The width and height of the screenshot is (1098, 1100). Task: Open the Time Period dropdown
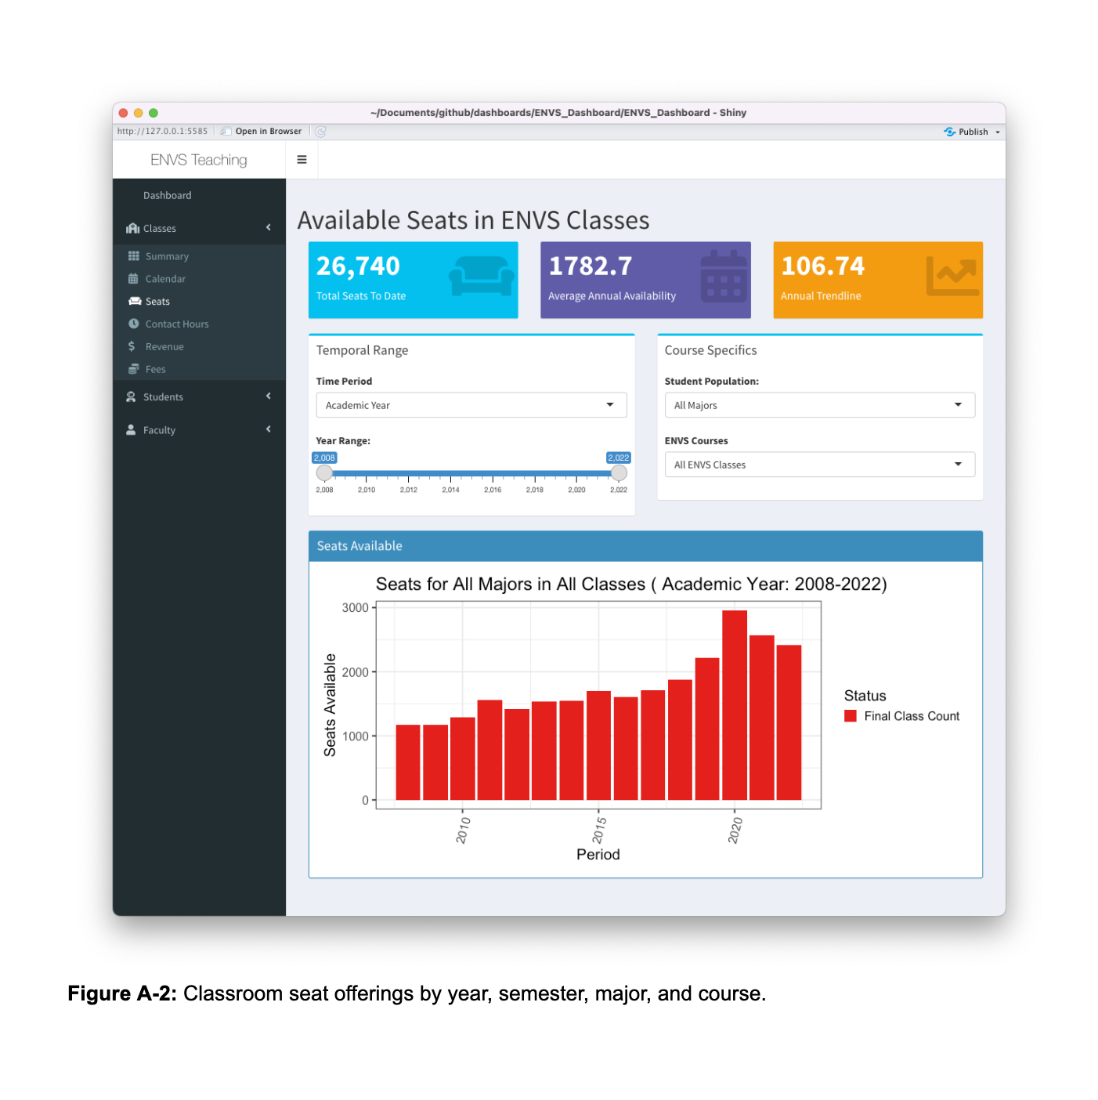click(471, 405)
